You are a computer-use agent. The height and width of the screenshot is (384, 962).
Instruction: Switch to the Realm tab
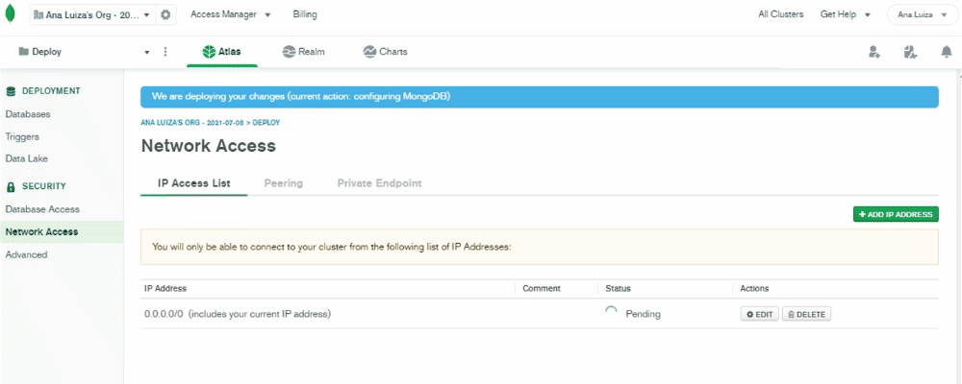click(303, 52)
